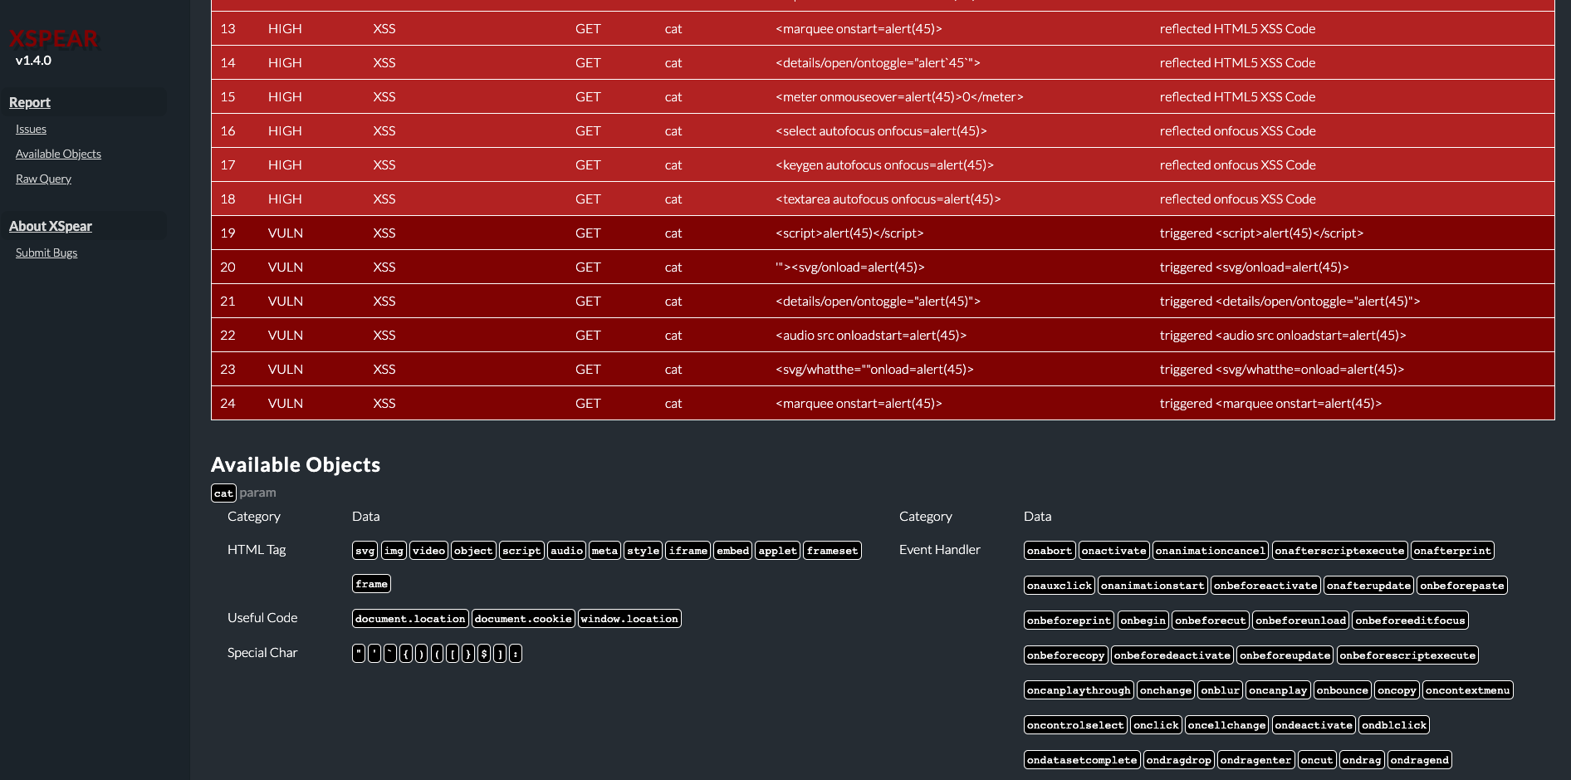Select row 13 marquee onstart payload
The height and width of the screenshot is (780, 1571).
pos(859,28)
